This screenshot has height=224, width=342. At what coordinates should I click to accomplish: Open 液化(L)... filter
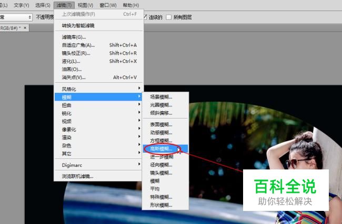tap(98, 61)
